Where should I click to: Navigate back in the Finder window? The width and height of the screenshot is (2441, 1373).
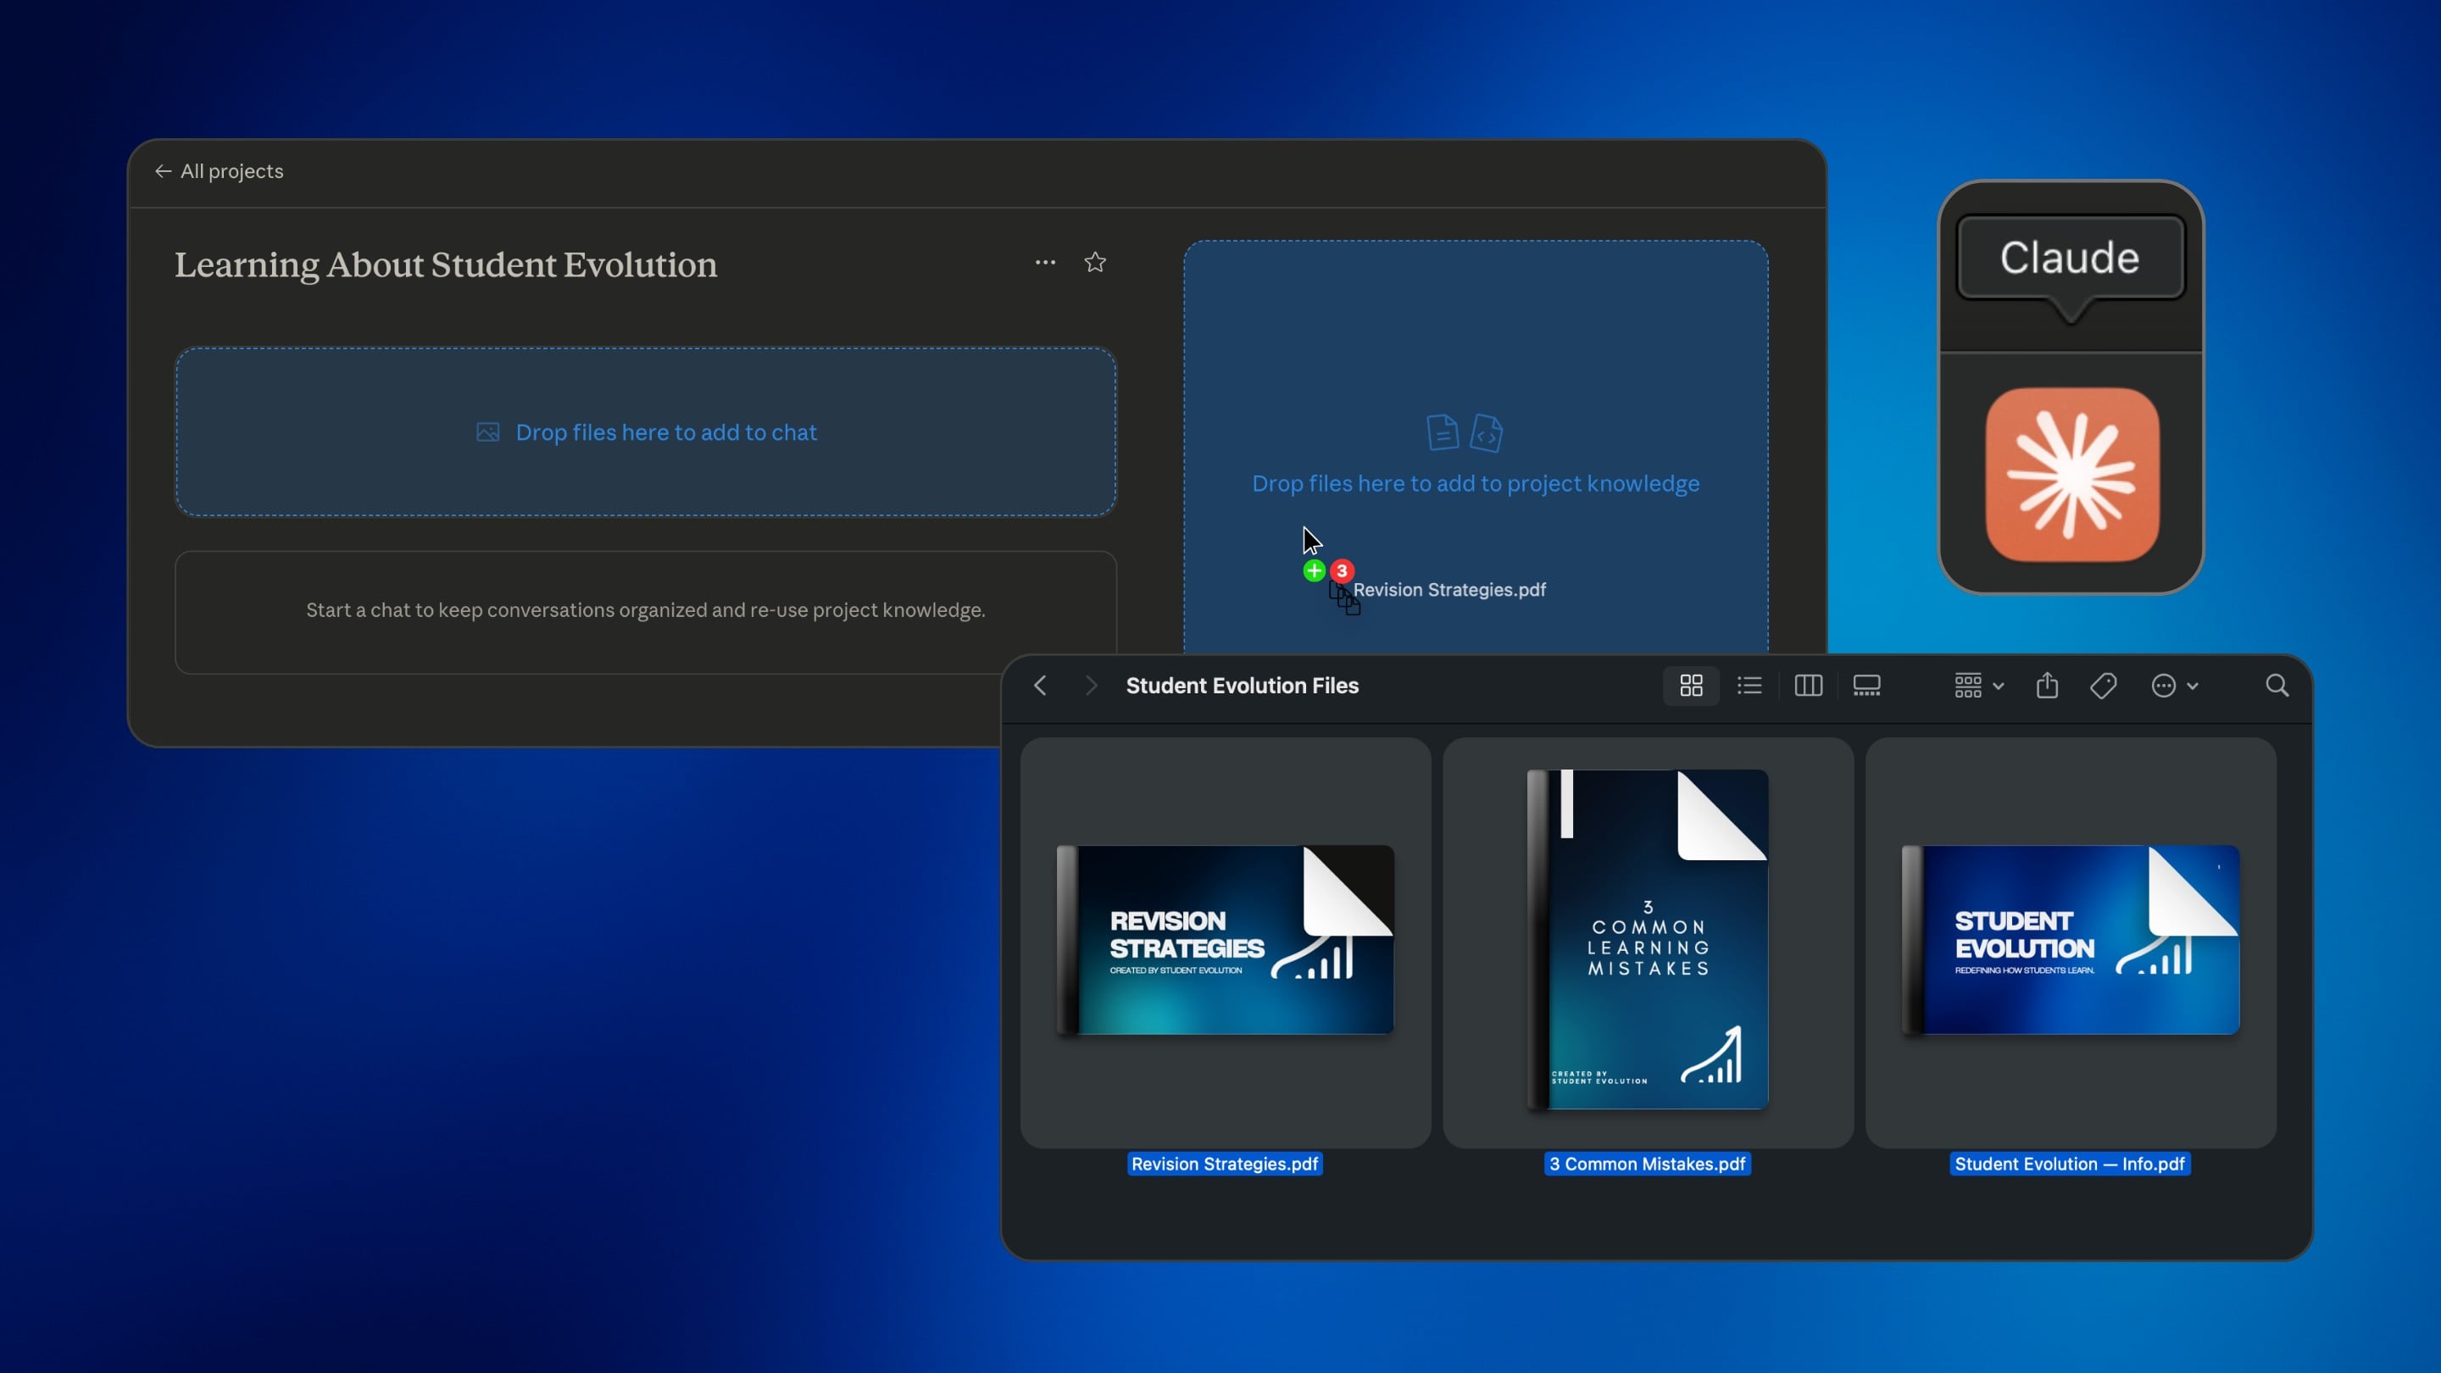click(x=1041, y=685)
